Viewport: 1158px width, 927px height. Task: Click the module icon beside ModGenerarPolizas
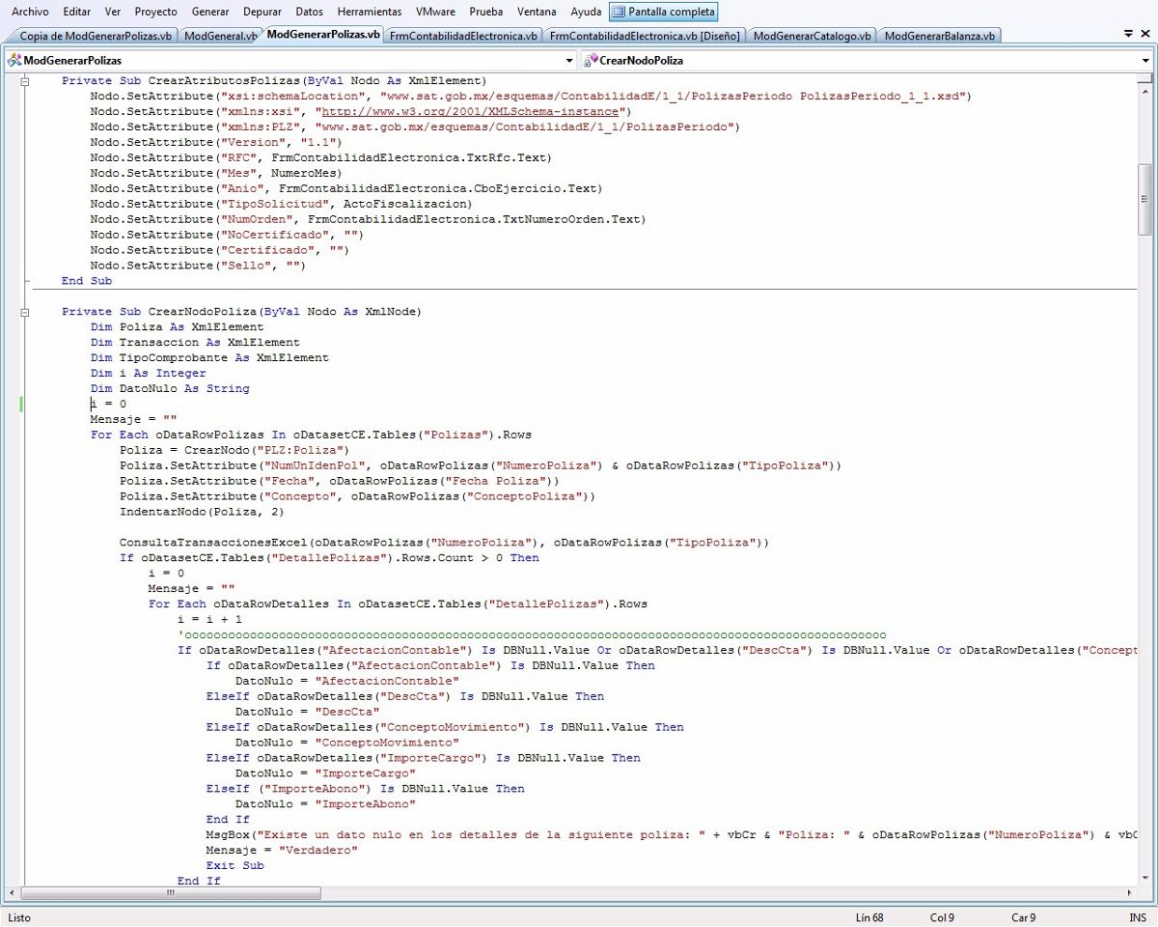point(14,60)
